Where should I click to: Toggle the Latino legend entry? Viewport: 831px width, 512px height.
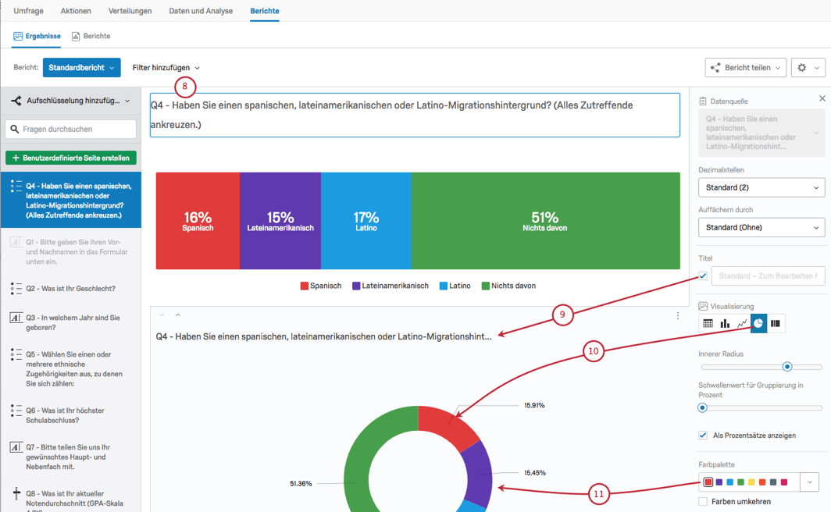click(x=455, y=286)
